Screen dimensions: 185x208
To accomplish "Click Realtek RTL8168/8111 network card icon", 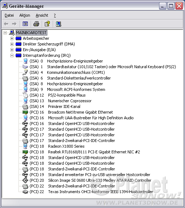I will (25, 152).
